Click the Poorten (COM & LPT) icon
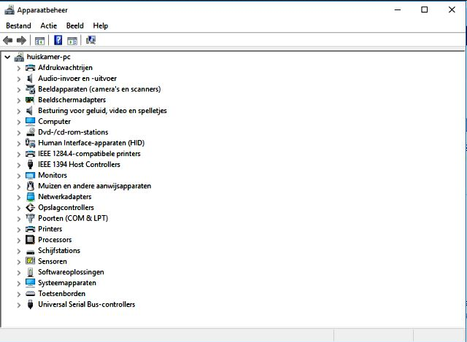Screen dimensions: 467x342 30,219
